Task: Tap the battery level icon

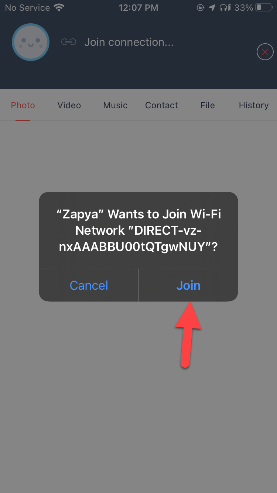Action: (x=264, y=8)
